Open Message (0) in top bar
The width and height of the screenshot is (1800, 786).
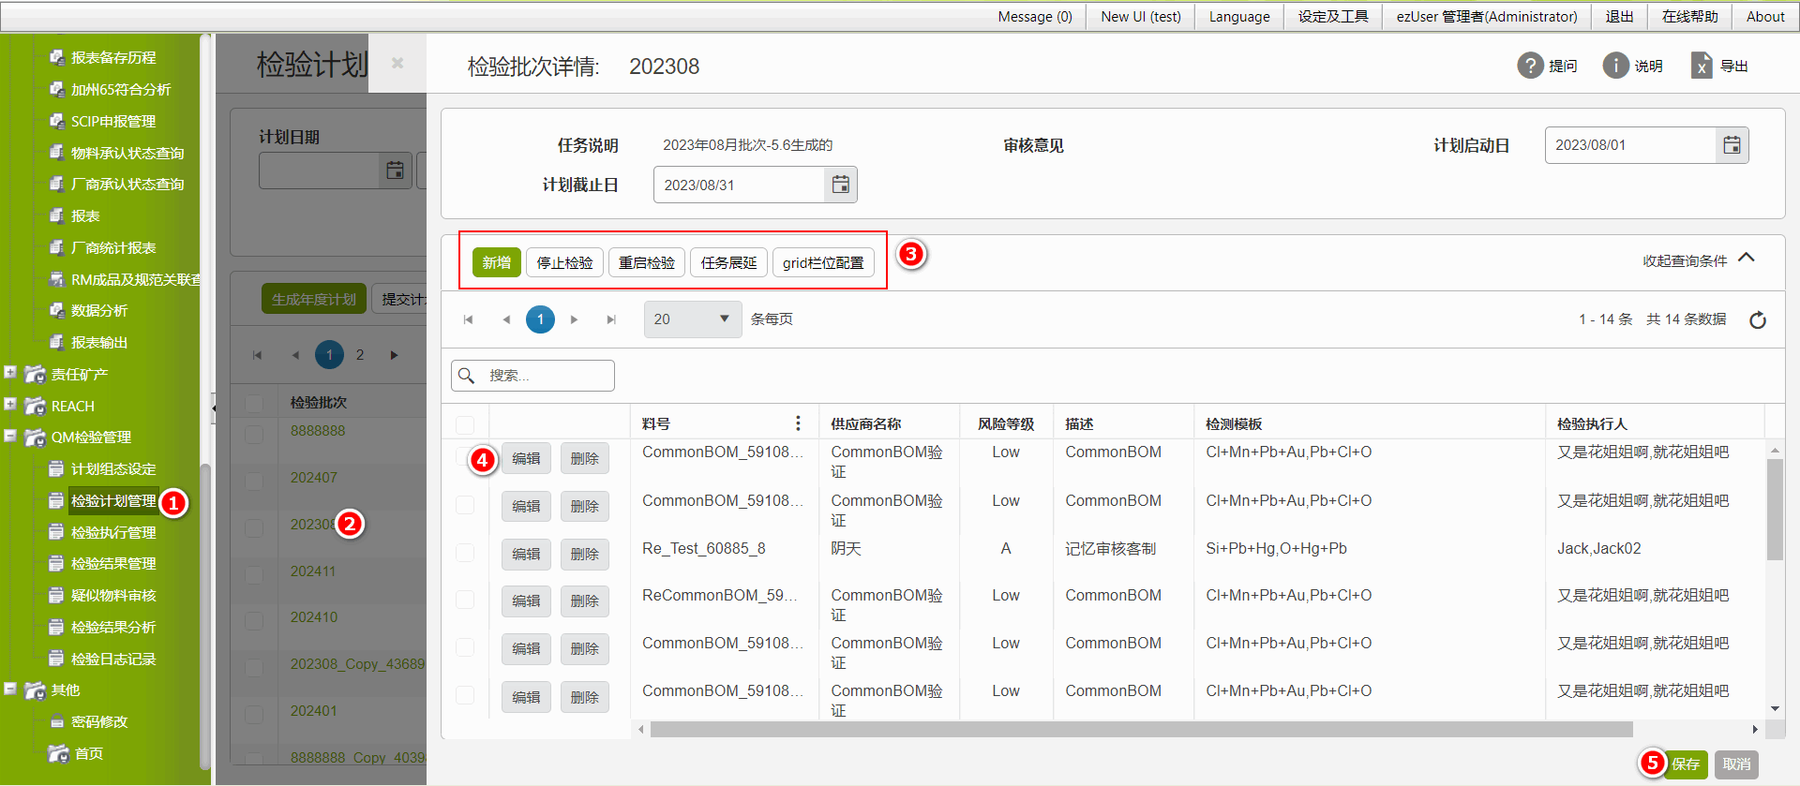point(1035,17)
